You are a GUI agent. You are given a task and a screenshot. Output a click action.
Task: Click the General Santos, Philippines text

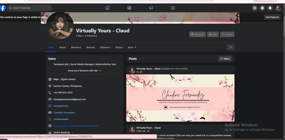click(67, 86)
